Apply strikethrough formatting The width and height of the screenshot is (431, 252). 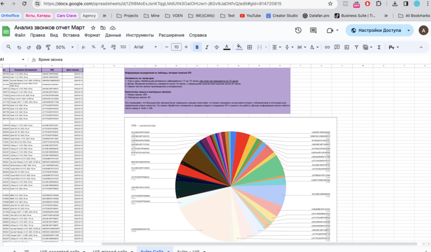[x=216, y=47]
